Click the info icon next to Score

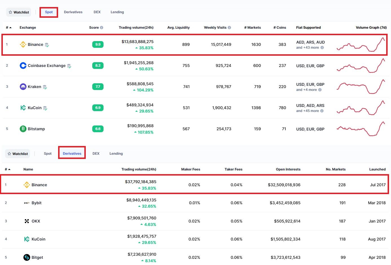tap(102, 28)
